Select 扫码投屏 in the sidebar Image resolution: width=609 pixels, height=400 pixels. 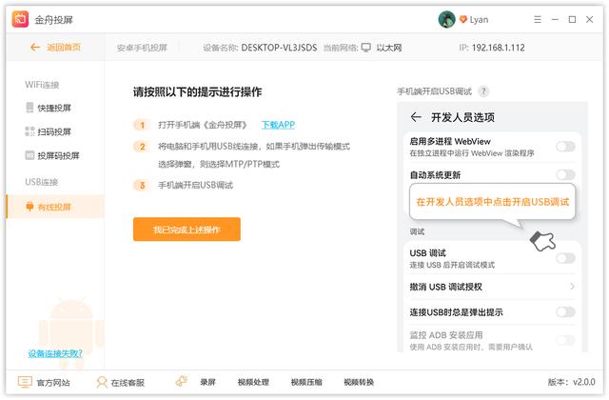pyautogui.click(x=54, y=131)
